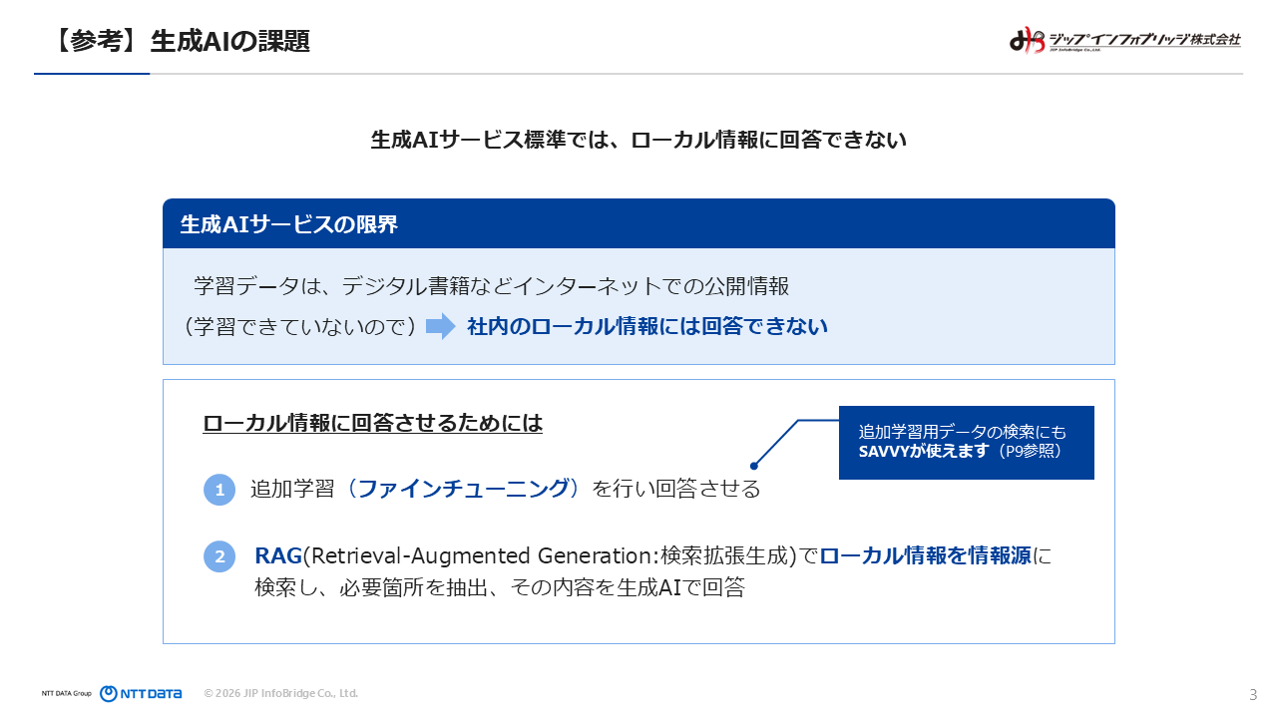Click SAVVYが使えます in callout box
The width and height of the screenshot is (1277, 718).
coord(925,451)
